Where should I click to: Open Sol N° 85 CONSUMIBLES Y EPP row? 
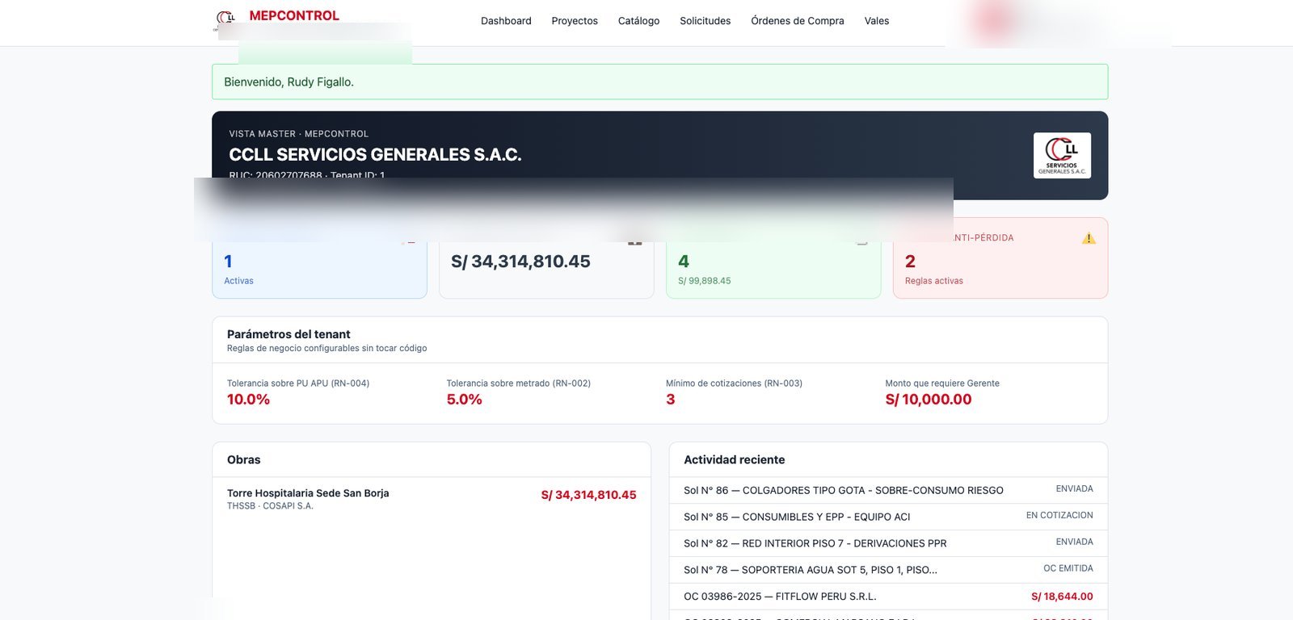(x=888, y=517)
